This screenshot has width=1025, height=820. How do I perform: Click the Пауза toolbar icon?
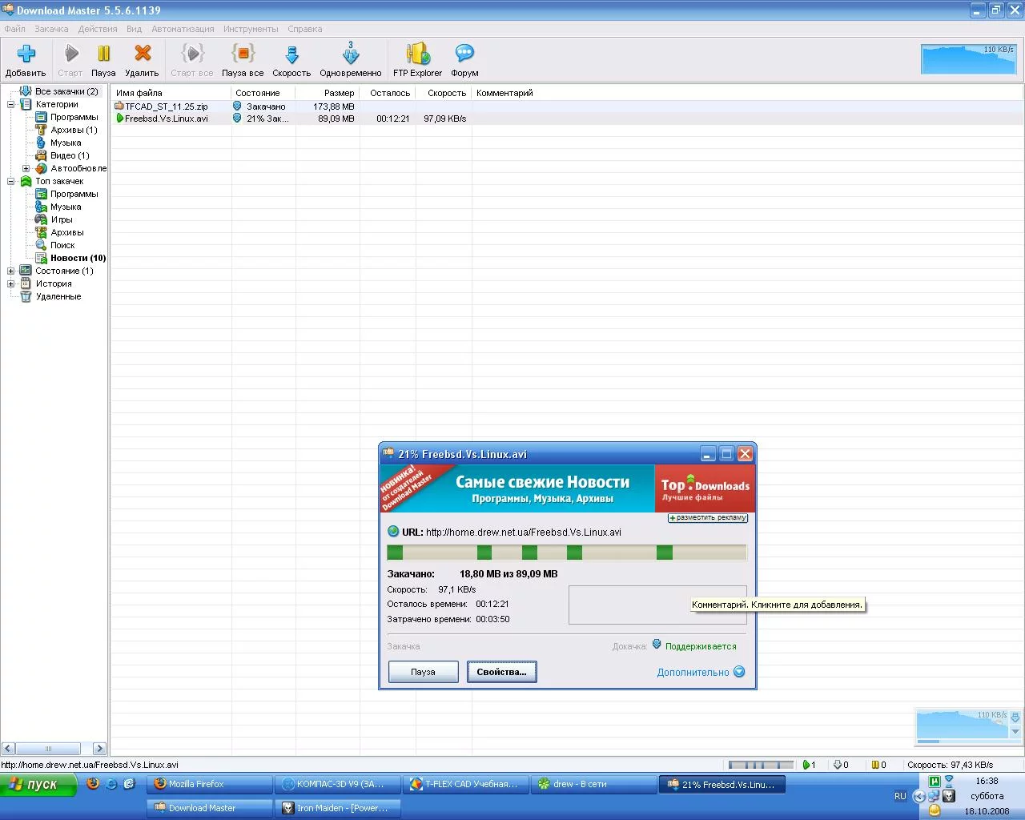(x=103, y=60)
